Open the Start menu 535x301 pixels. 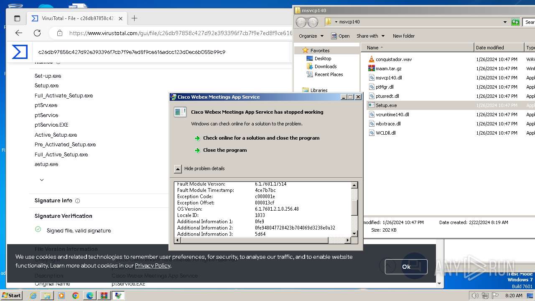(11, 295)
